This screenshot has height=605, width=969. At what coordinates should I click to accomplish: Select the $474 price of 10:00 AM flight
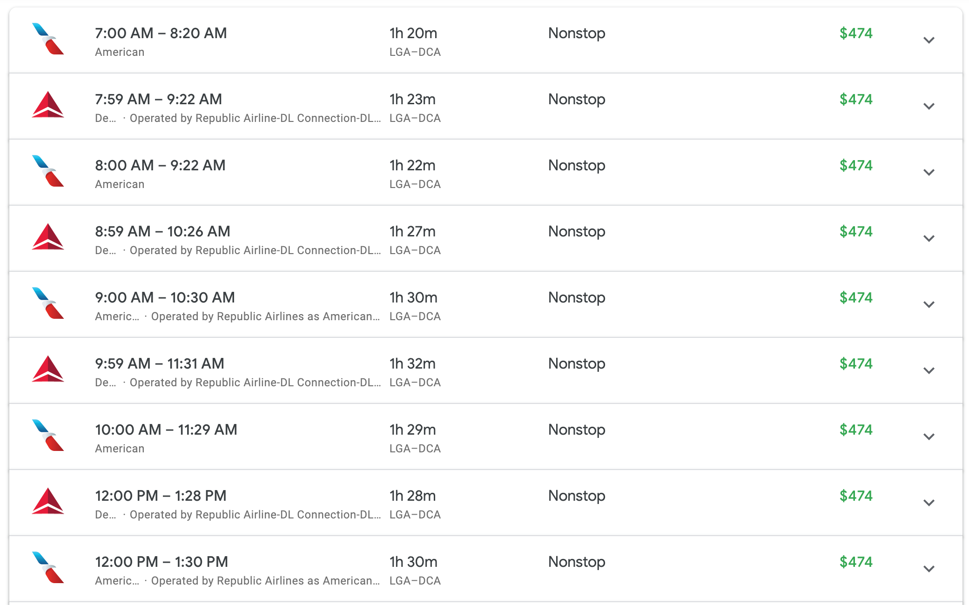pyautogui.click(x=855, y=430)
